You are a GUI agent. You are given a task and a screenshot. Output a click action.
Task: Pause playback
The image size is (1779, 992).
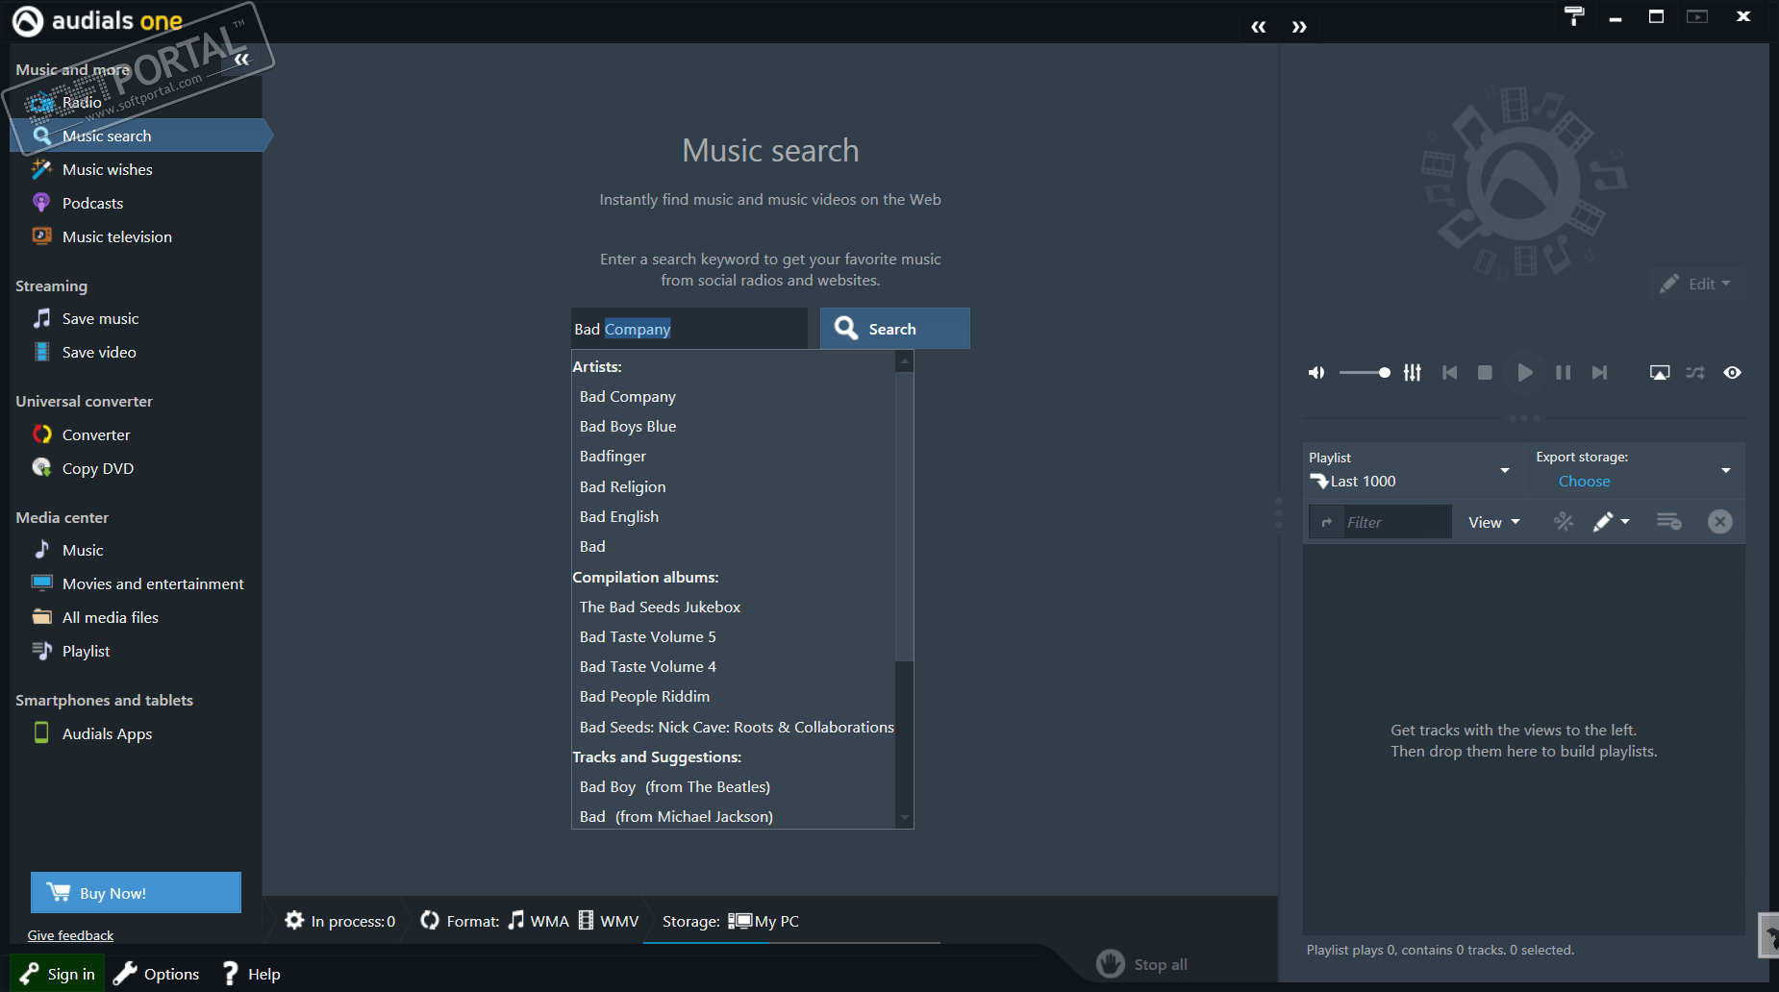[x=1564, y=372]
